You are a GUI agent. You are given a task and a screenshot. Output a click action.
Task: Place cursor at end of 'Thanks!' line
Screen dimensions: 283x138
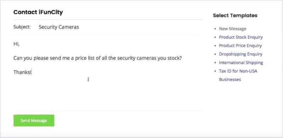coord(31,72)
